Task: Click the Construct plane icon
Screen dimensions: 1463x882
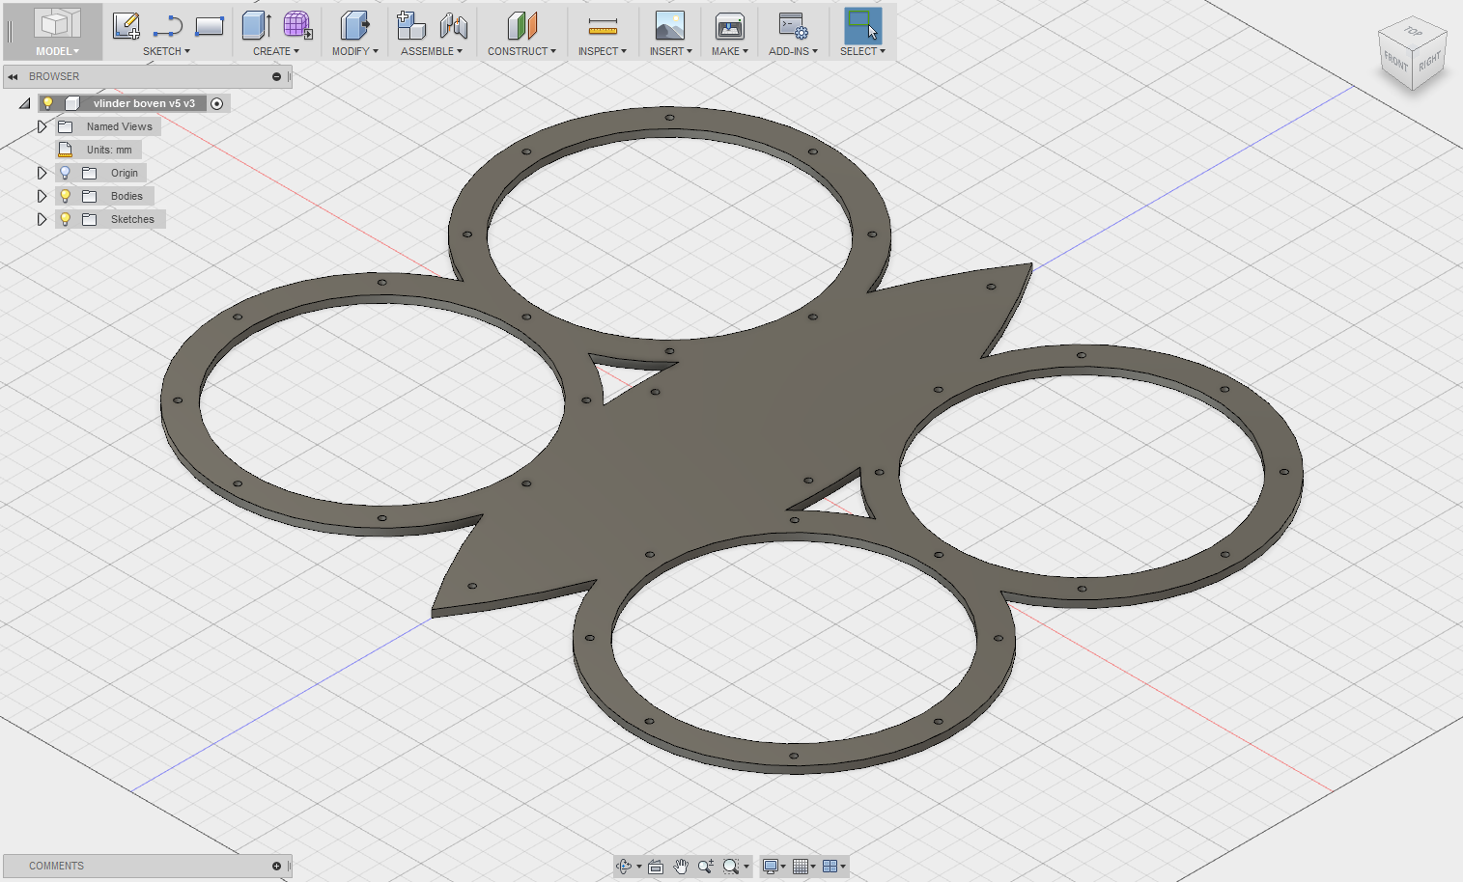Action: click(x=521, y=26)
